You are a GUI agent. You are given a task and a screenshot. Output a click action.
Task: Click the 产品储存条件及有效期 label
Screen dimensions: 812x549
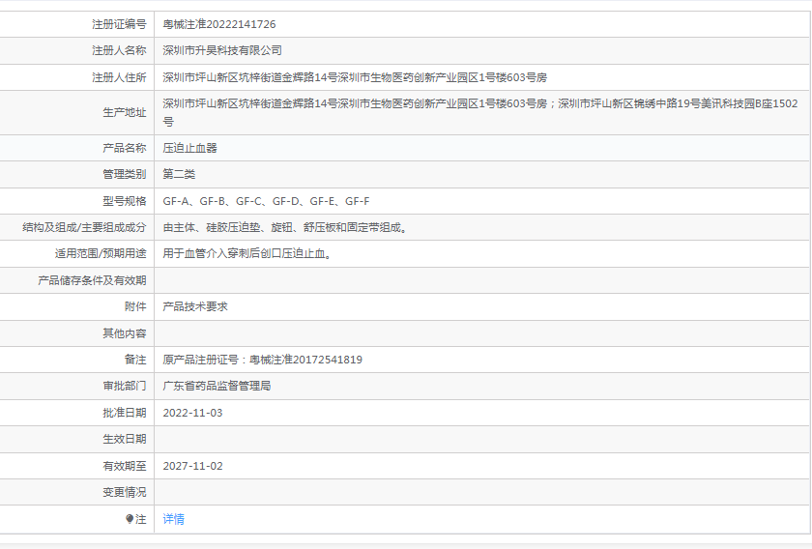[x=92, y=280]
